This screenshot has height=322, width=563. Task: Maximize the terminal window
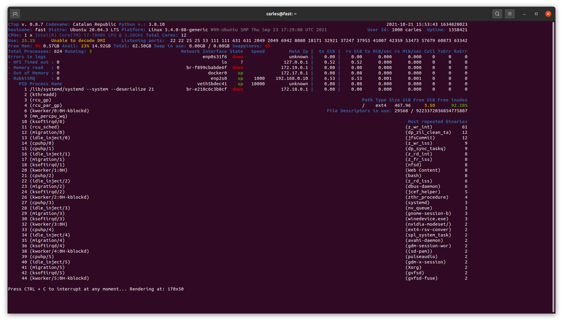[536, 14]
